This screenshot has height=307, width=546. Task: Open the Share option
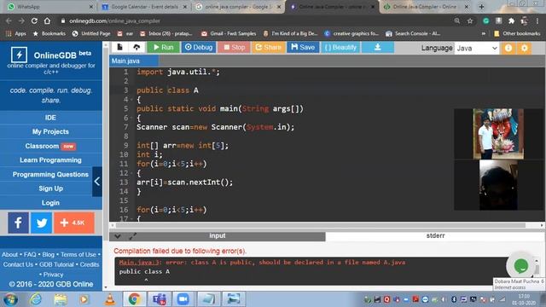[x=268, y=47]
